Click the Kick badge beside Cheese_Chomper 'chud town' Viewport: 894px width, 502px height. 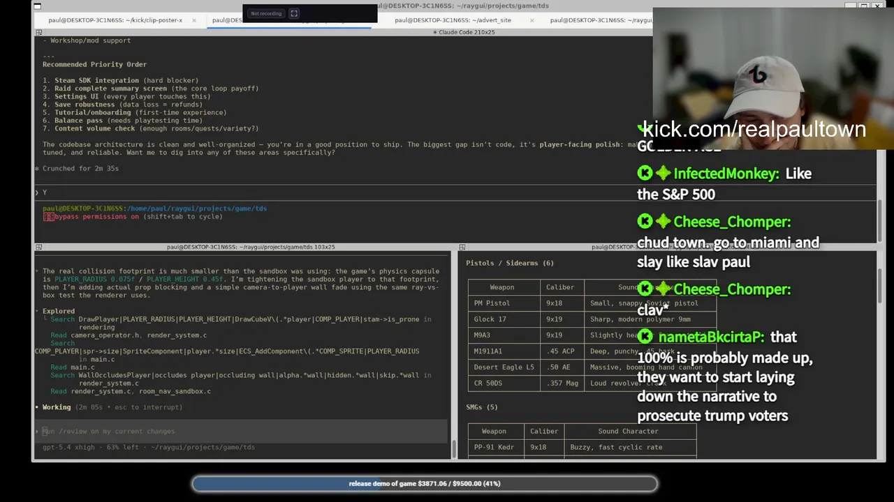click(x=645, y=221)
